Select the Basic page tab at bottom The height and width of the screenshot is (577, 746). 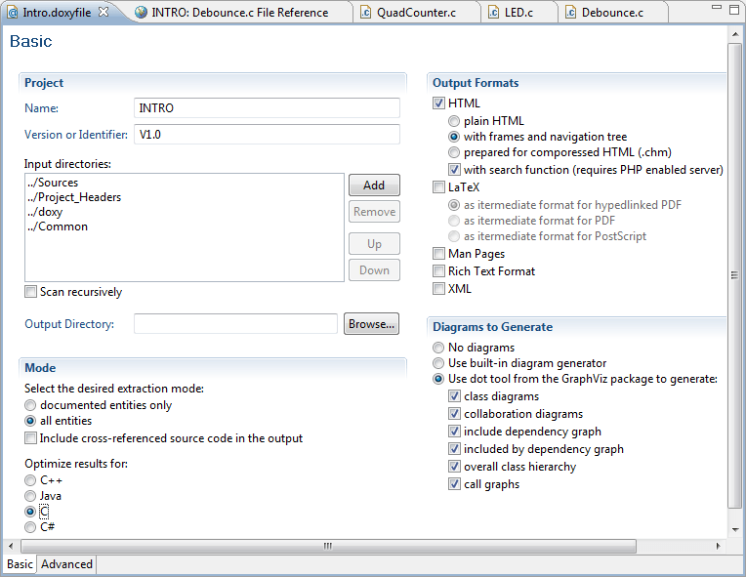tap(20, 564)
